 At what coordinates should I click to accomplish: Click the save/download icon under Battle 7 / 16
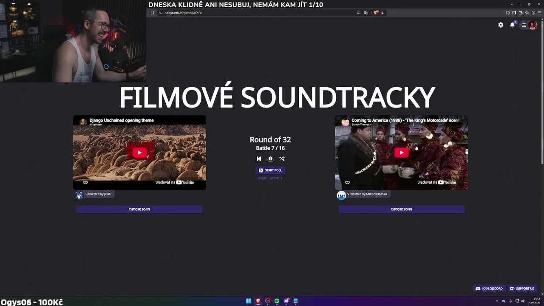click(x=270, y=159)
